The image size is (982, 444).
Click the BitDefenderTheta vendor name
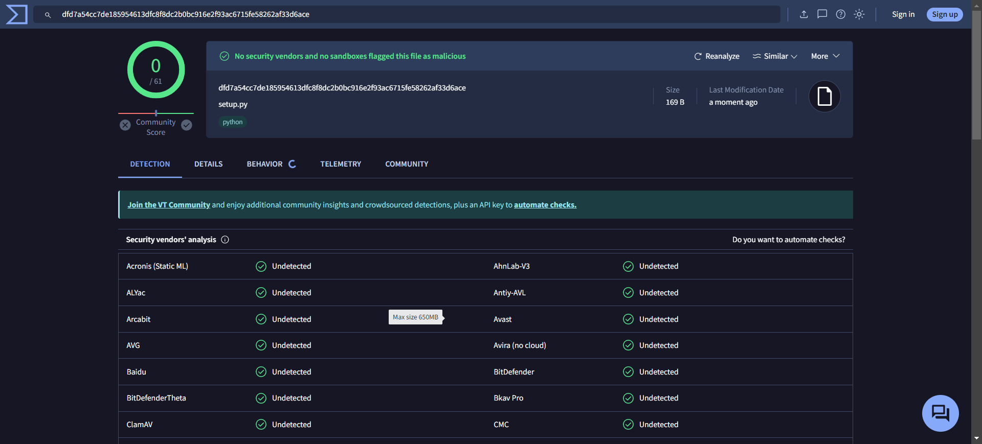(x=157, y=398)
